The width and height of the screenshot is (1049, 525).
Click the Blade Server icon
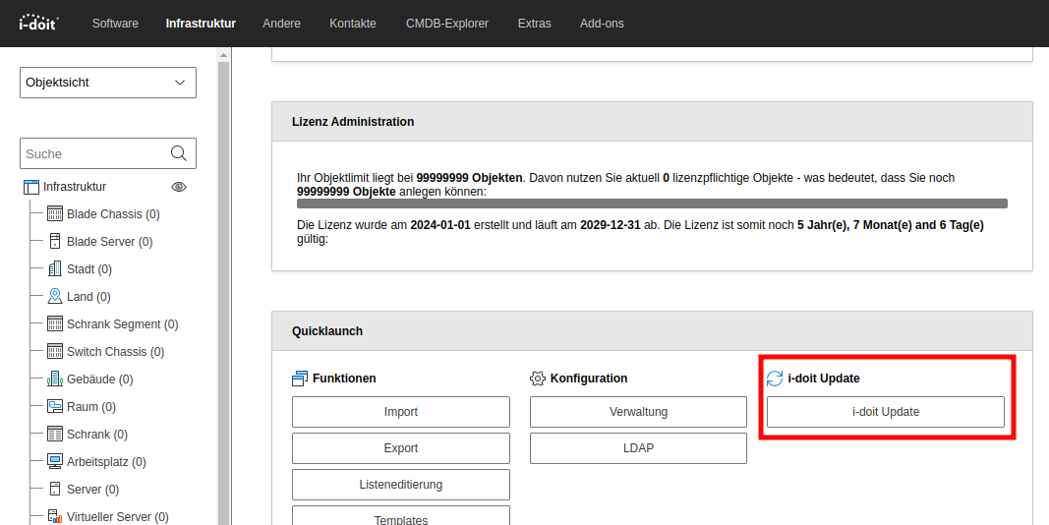(x=55, y=242)
